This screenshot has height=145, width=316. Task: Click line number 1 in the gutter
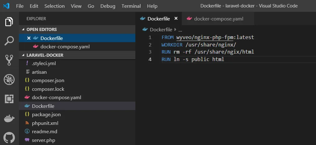point(150,37)
